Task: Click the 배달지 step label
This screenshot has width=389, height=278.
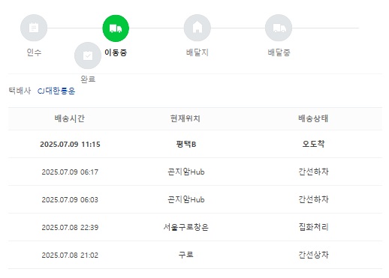Action: 198,52
